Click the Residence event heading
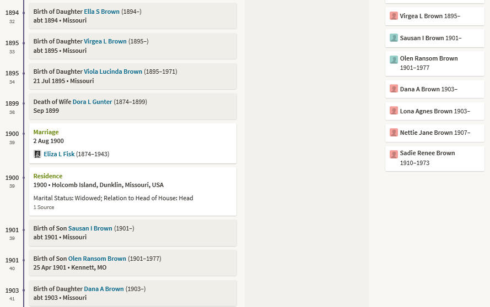This screenshot has width=490, height=307. coord(48,176)
